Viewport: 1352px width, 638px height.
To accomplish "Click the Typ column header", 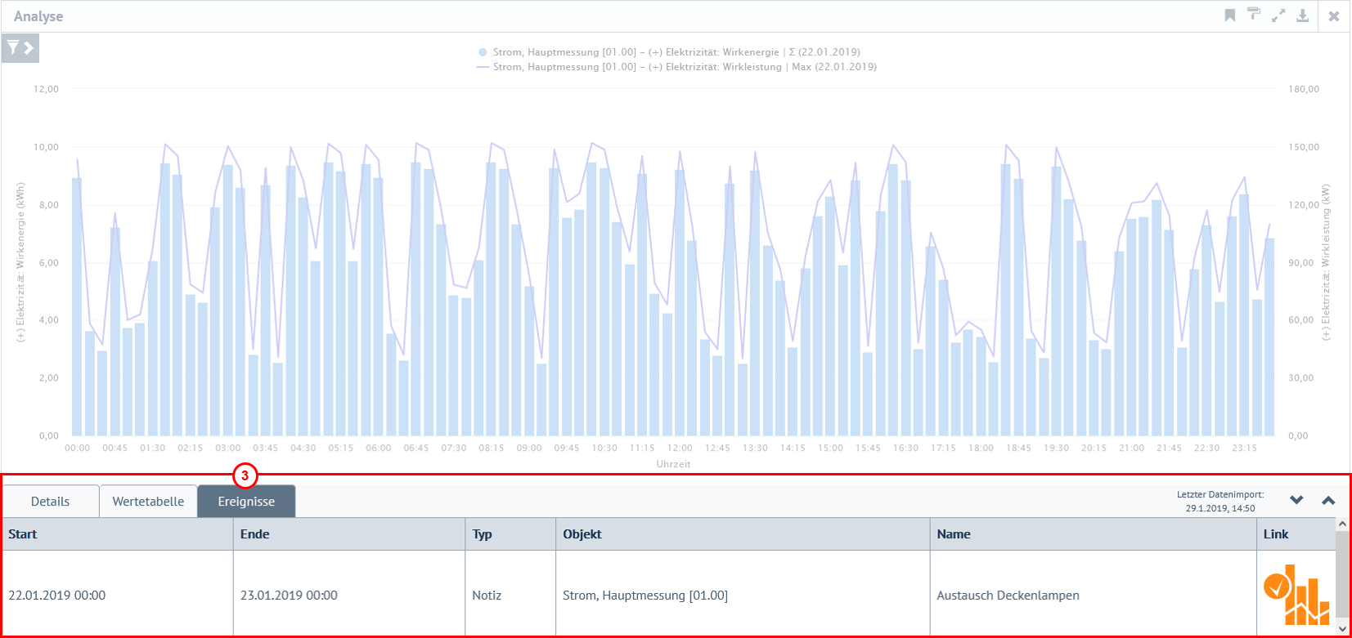I will tap(483, 534).
